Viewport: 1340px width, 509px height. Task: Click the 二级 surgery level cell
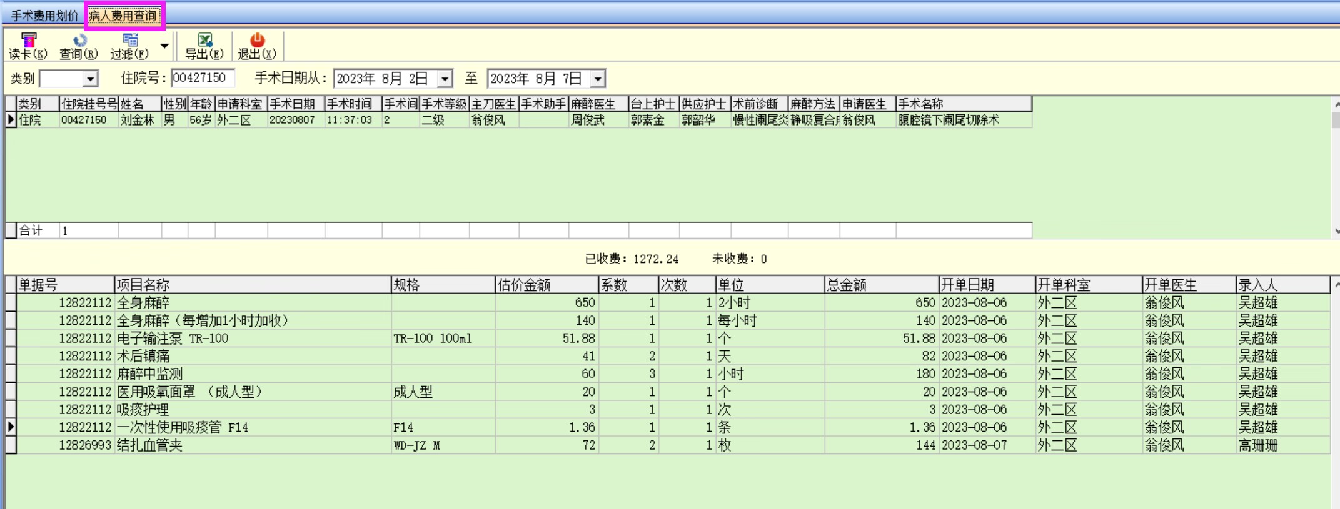tap(445, 120)
